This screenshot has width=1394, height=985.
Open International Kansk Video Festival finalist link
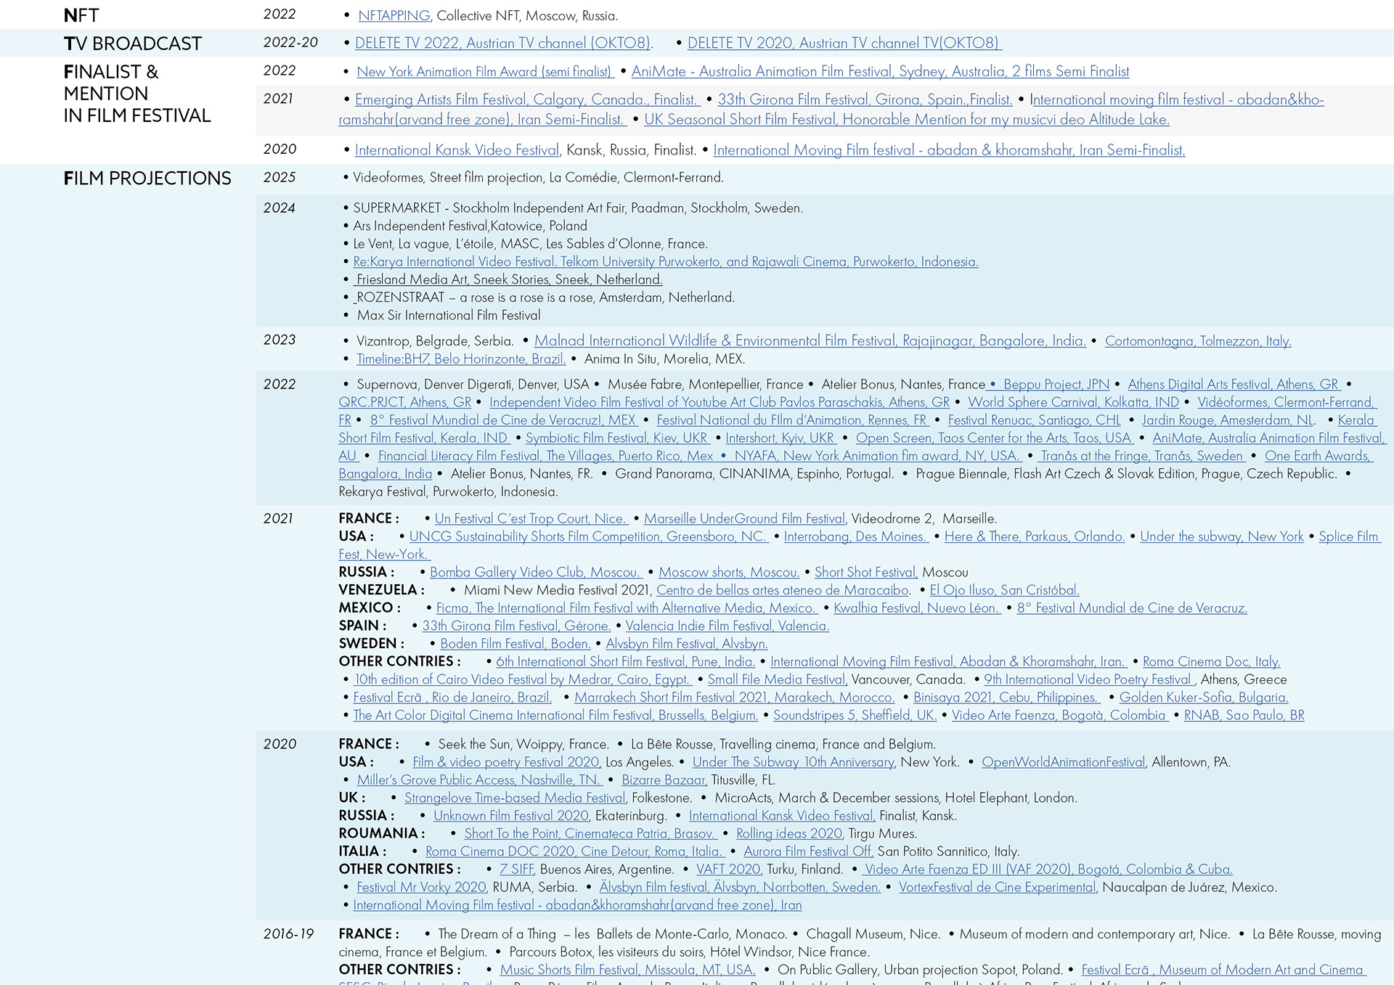click(x=457, y=150)
